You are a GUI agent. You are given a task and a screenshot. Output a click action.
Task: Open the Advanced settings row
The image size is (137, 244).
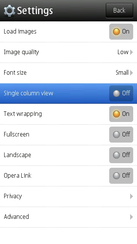pos(68,217)
